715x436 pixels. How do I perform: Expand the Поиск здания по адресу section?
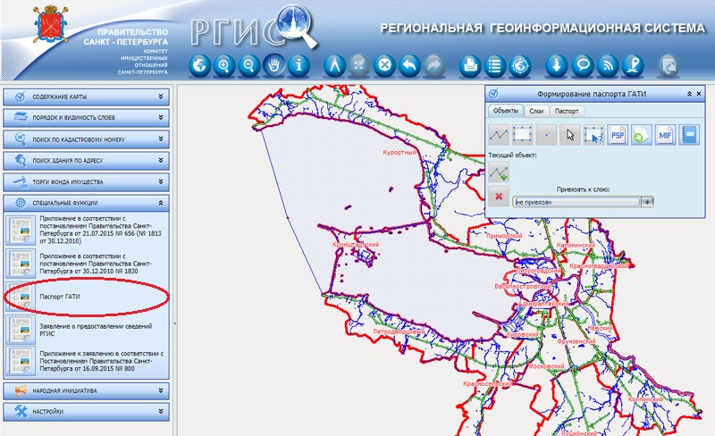[86, 161]
